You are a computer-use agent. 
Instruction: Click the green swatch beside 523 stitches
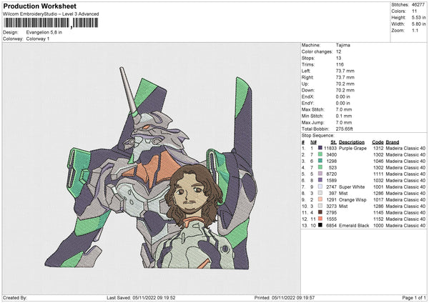pos(320,167)
